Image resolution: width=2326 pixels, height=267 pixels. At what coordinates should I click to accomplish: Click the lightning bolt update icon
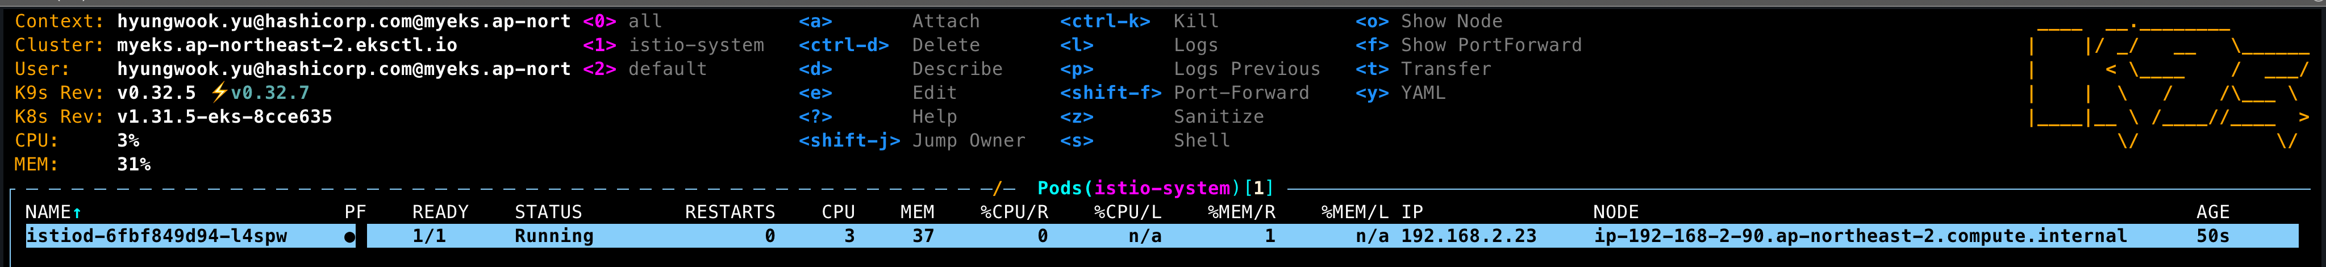click(x=219, y=92)
